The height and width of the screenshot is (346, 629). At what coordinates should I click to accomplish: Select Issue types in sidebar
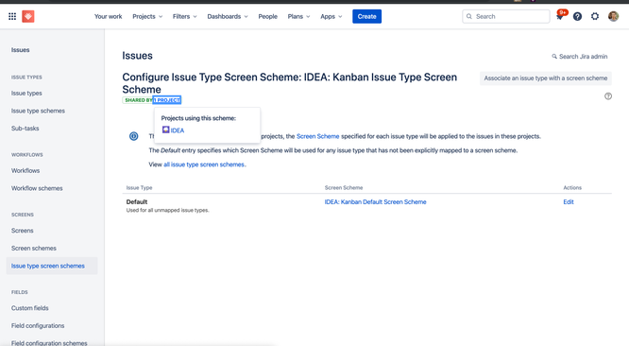pos(26,94)
